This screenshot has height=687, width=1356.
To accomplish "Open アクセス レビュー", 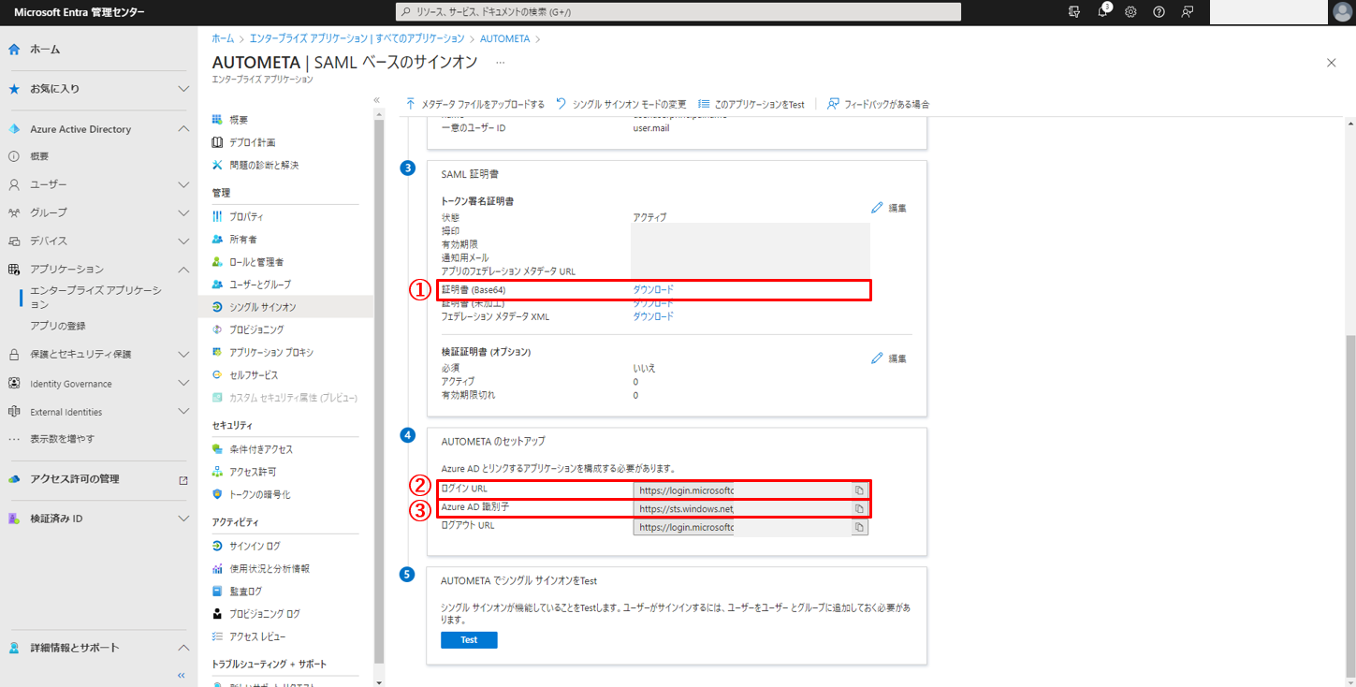I will tap(257, 636).
